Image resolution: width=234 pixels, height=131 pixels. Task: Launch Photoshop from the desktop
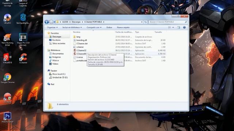pyautogui.click(x=7, y=118)
